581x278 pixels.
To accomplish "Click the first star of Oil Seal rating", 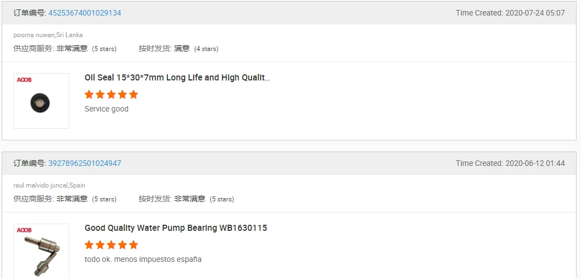I will click(x=89, y=95).
